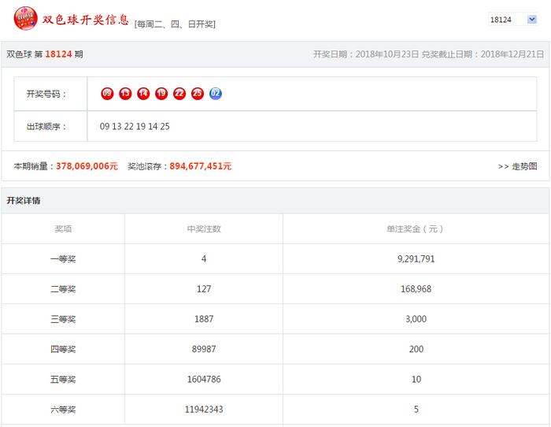Viewport: 551px width, 427px height.
Task: Click the 开奖详情 section heading
Action: click(x=23, y=200)
